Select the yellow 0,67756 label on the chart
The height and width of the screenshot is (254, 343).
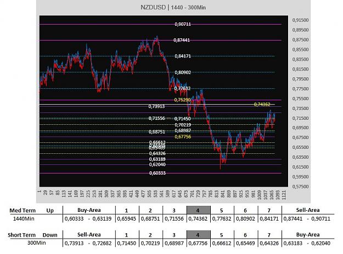(183, 137)
